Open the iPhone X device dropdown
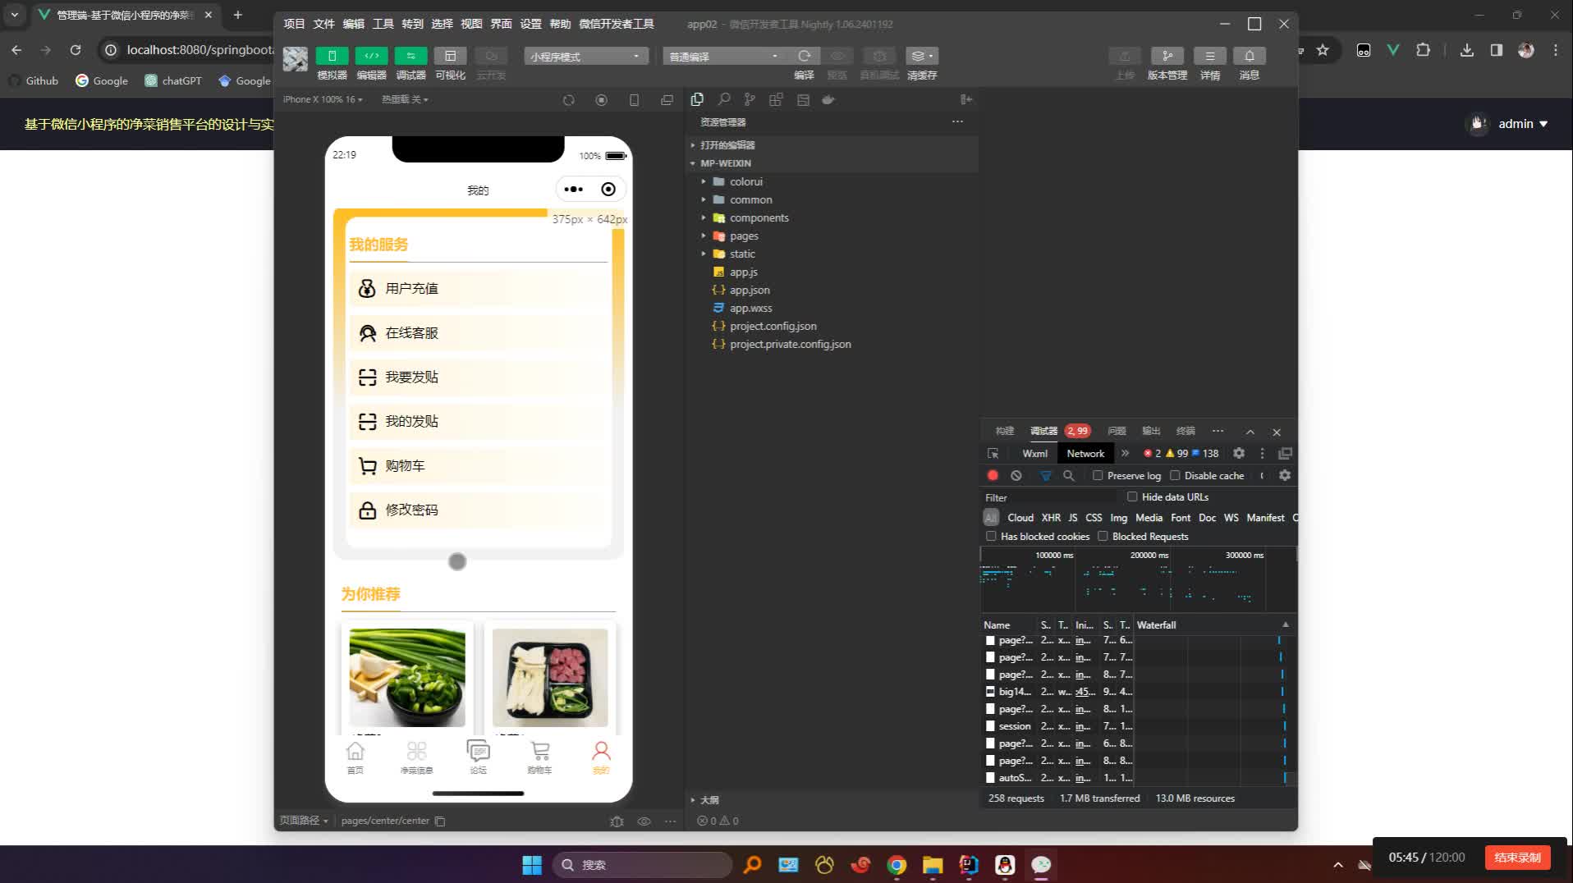The width and height of the screenshot is (1573, 883). tap(323, 99)
